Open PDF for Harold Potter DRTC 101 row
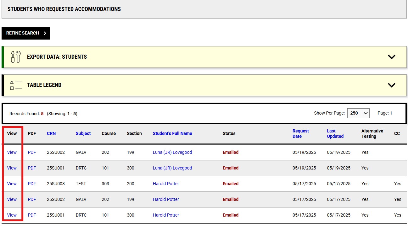 (32, 215)
